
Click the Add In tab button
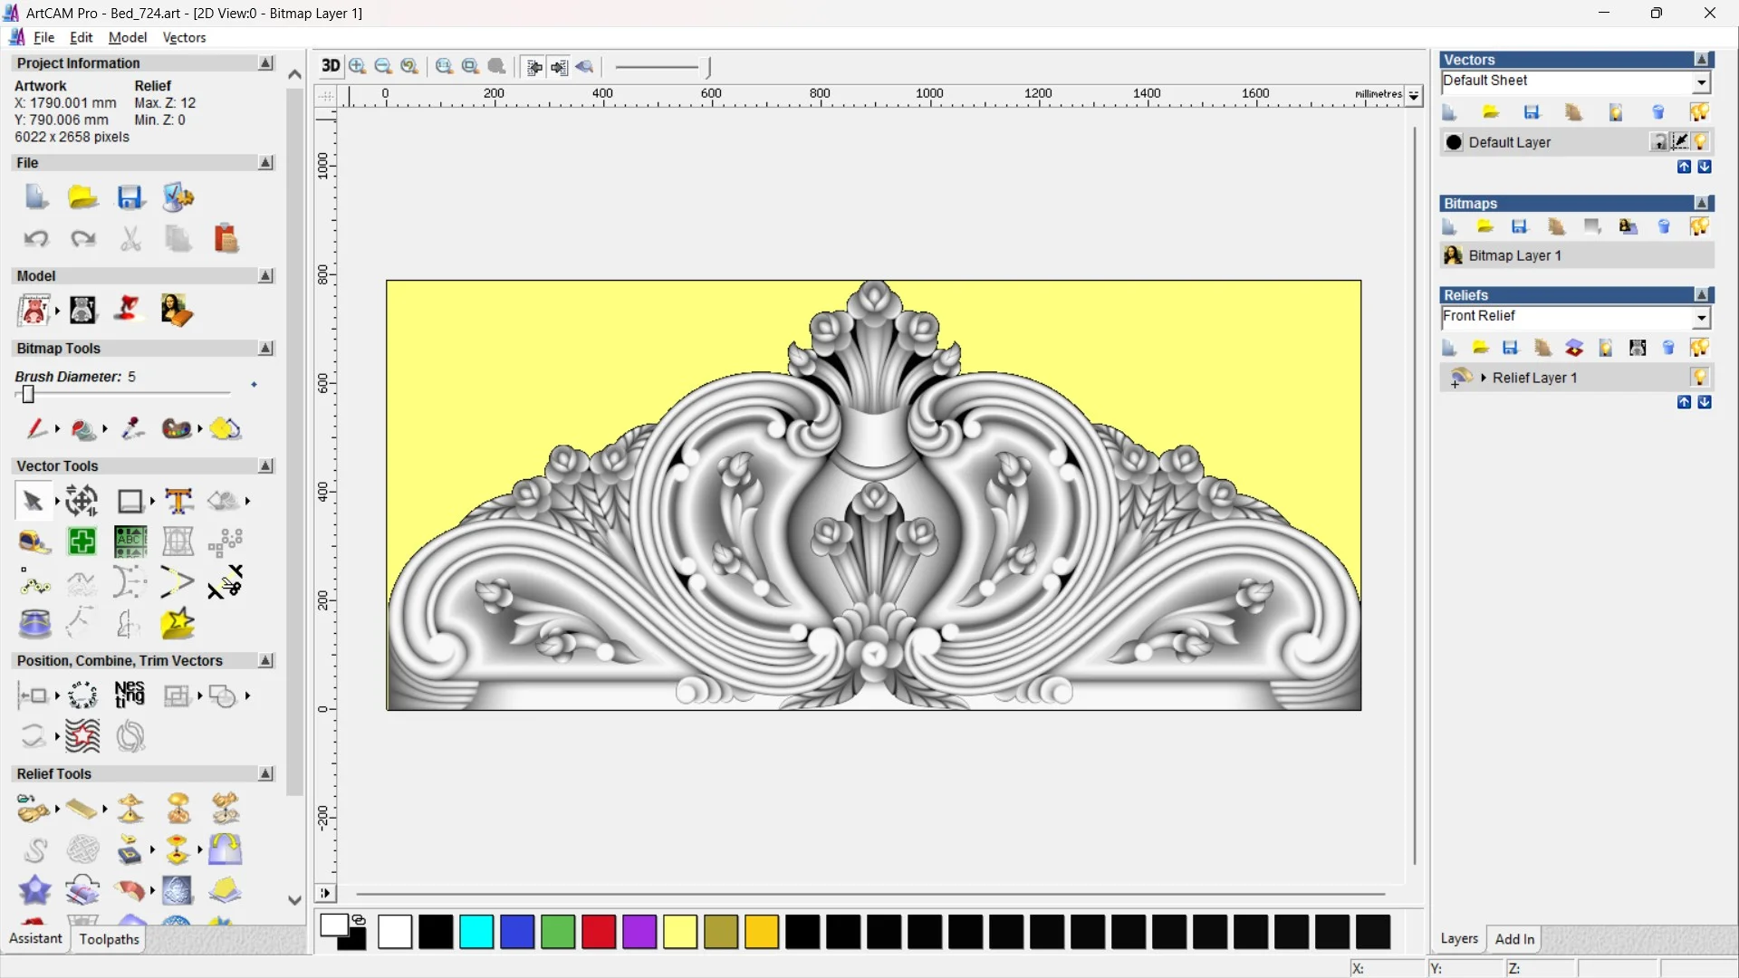tap(1514, 939)
